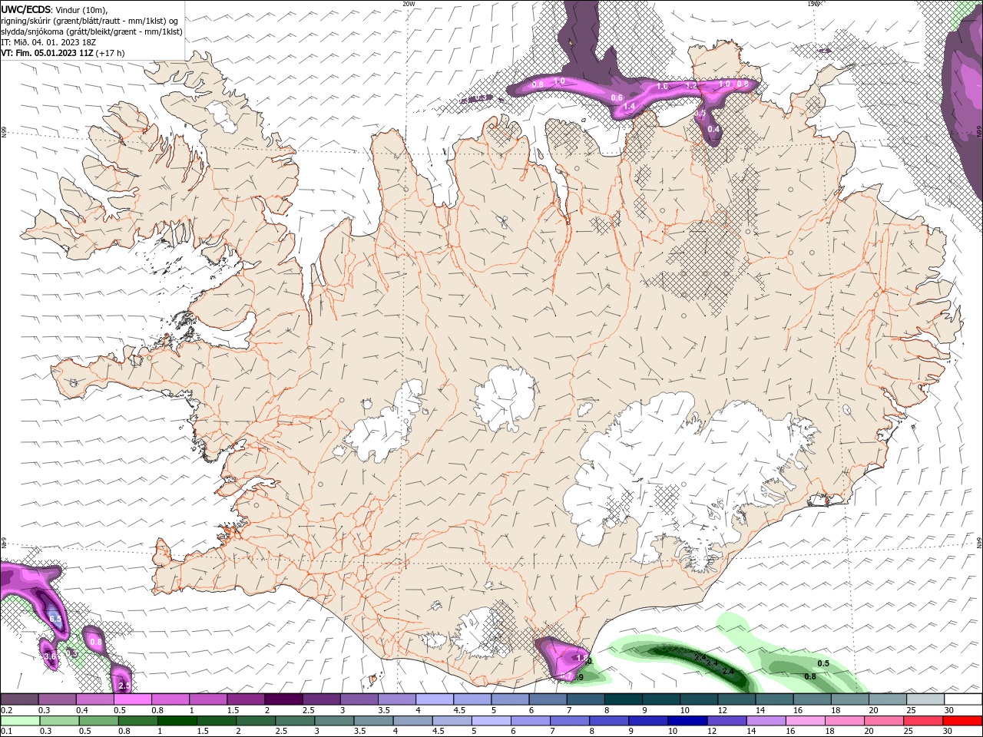Pick lower legend swatch between 25 and 30
983x737 pixels.
point(924,720)
